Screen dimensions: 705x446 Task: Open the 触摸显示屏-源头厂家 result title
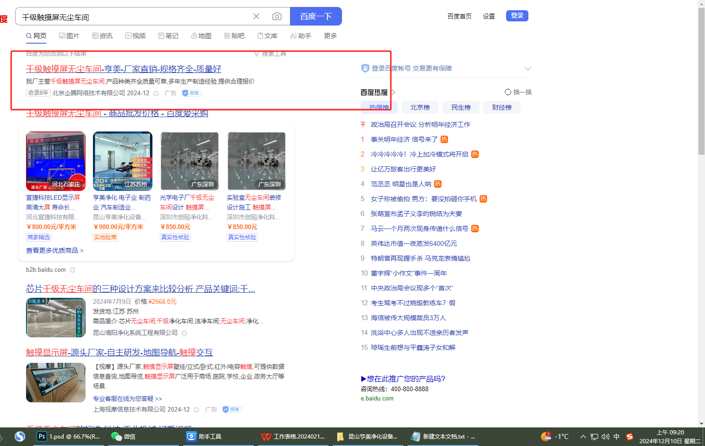pyautogui.click(x=119, y=353)
